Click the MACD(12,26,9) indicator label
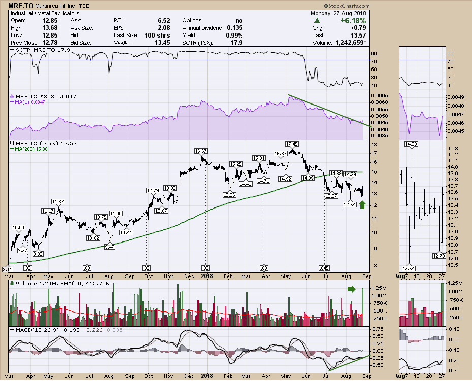The width and height of the screenshot is (472, 381). pyautogui.click(x=37, y=330)
